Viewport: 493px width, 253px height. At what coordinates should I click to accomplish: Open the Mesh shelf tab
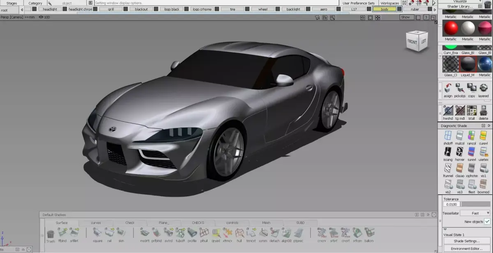click(x=266, y=223)
